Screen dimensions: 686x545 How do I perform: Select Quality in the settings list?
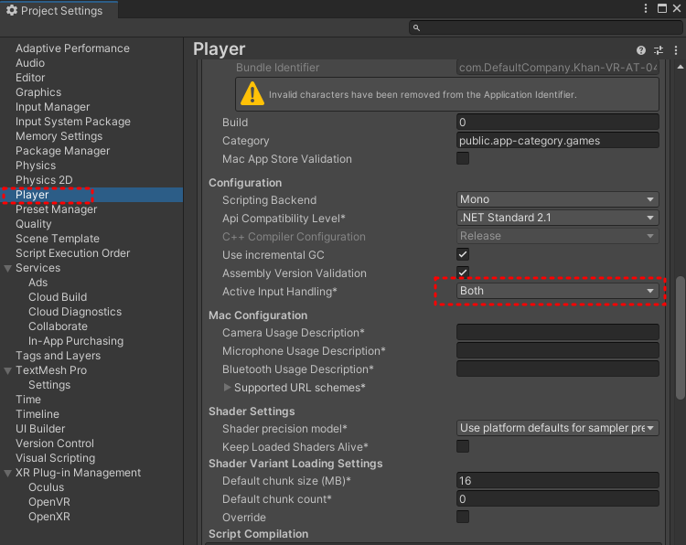(34, 224)
